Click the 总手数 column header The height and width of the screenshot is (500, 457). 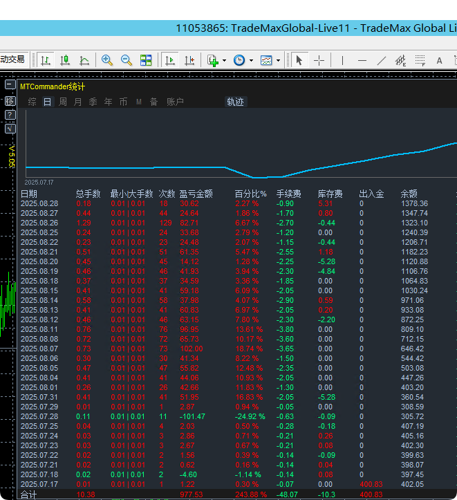tap(88, 194)
